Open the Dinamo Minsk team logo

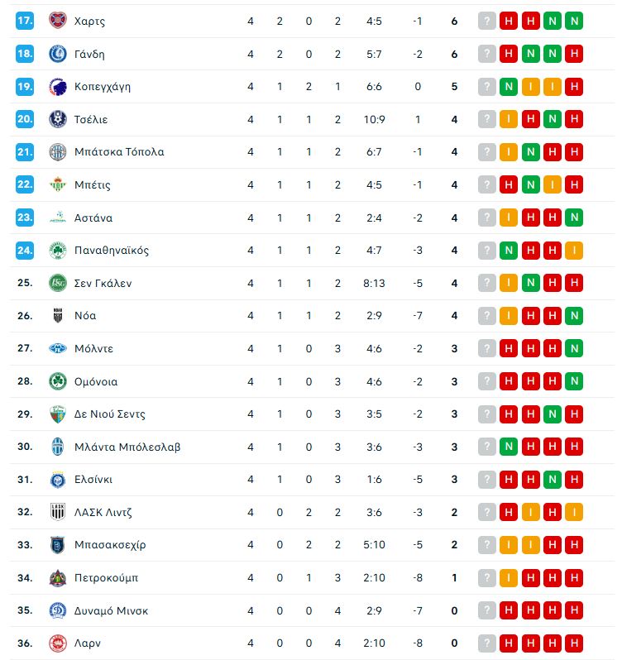click(x=58, y=610)
